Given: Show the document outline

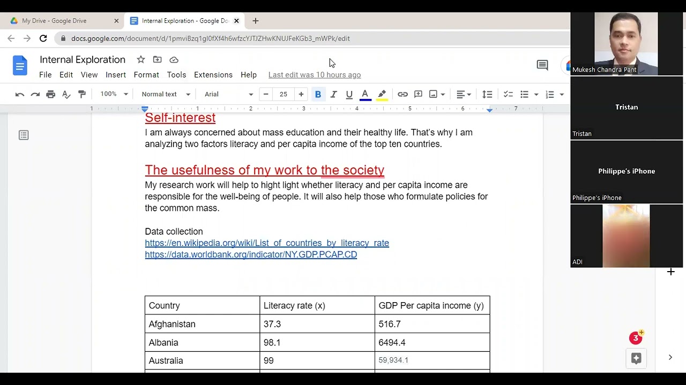Looking at the screenshot, I should (x=24, y=135).
